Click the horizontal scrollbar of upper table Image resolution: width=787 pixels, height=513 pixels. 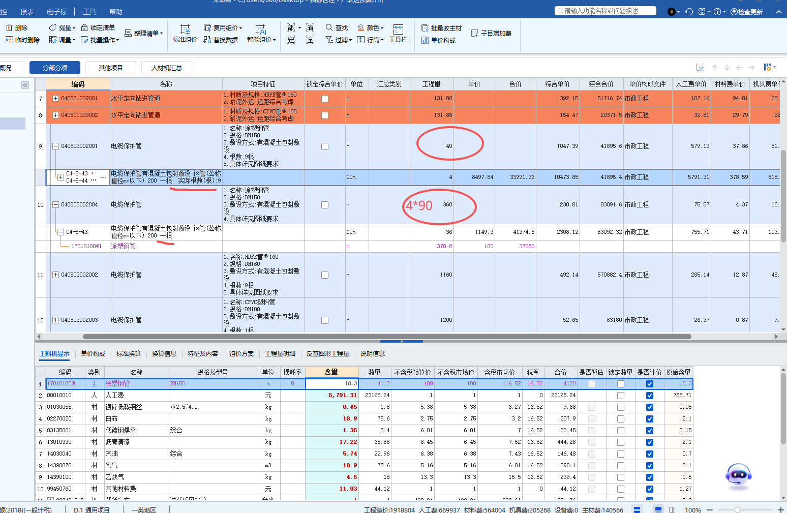(x=387, y=337)
